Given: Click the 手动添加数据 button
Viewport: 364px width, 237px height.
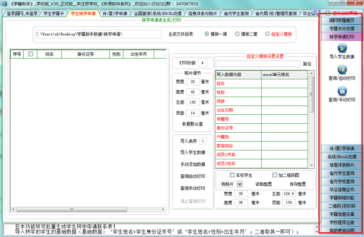Looking at the screenshot, I should 190,164.
